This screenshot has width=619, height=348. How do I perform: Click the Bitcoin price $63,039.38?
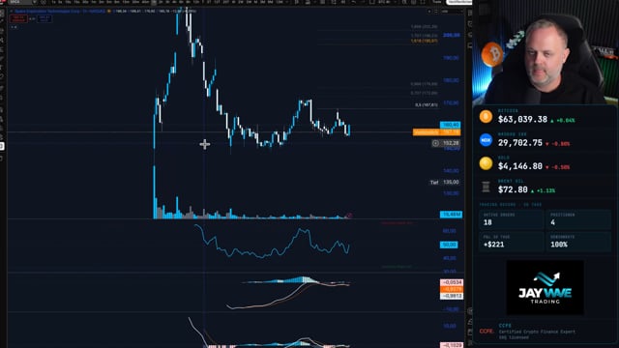pyautogui.click(x=522, y=119)
